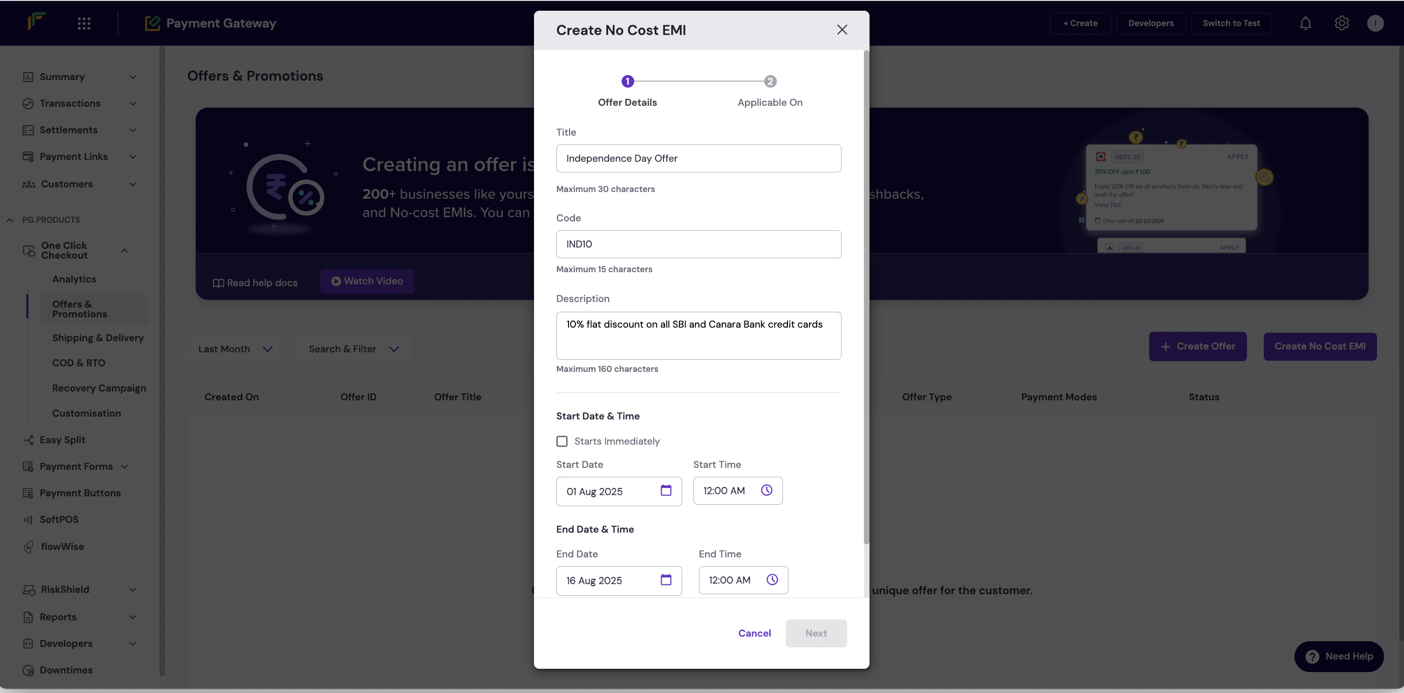Viewport: 1404px width, 693px height.
Task: Open Shipping & Delivery in sidebar
Action: click(x=97, y=338)
